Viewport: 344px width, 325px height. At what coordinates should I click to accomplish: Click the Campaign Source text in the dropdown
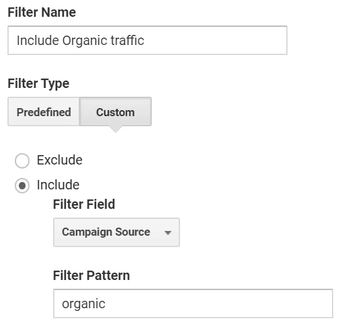click(106, 232)
